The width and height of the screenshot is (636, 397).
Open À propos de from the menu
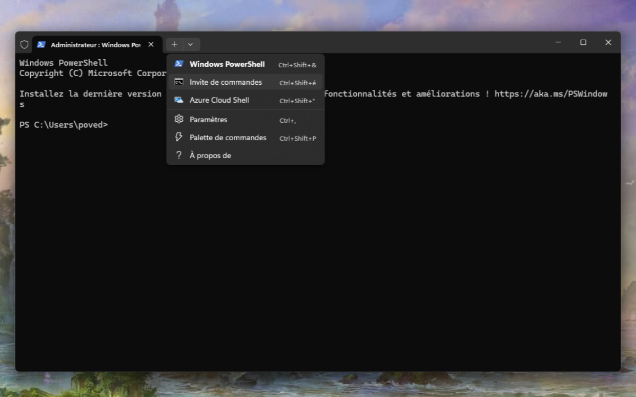click(x=209, y=155)
